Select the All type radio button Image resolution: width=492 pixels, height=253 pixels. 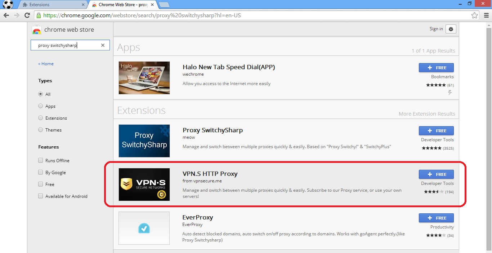coord(40,94)
